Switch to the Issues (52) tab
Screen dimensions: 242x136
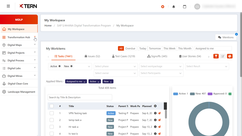click(x=92, y=56)
